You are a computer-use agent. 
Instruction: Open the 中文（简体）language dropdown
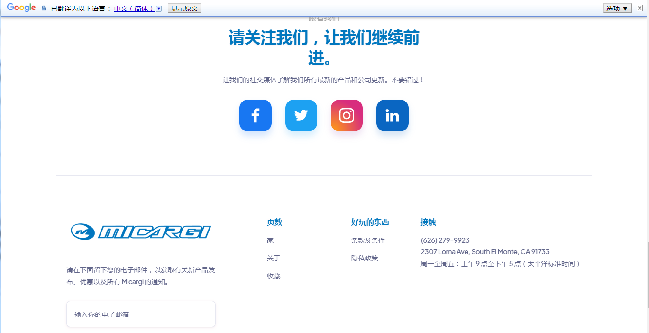point(134,9)
